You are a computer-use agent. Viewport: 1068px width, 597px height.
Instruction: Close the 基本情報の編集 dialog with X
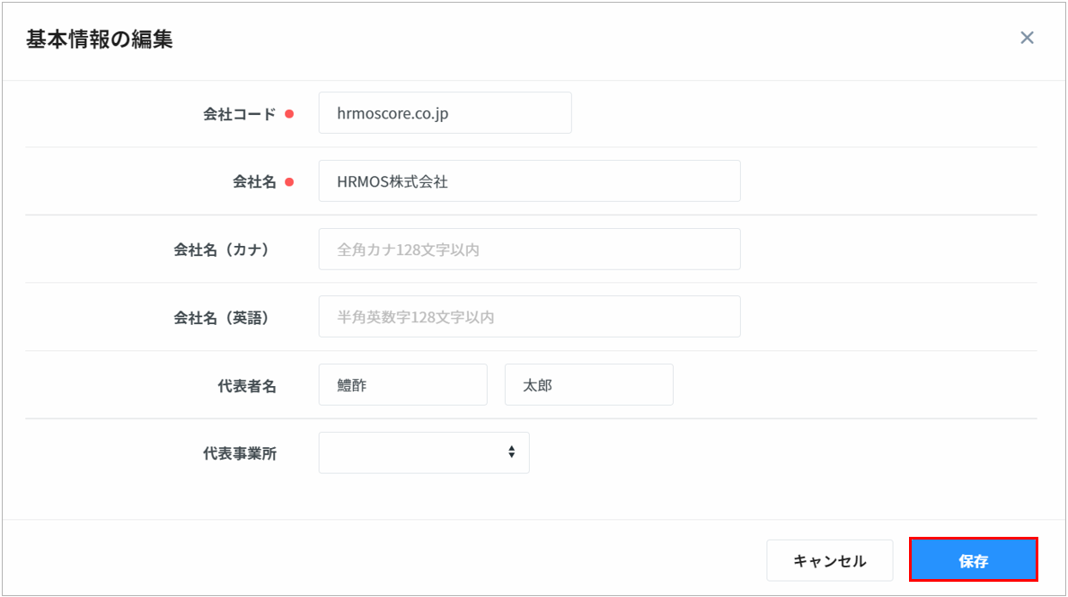(1027, 38)
